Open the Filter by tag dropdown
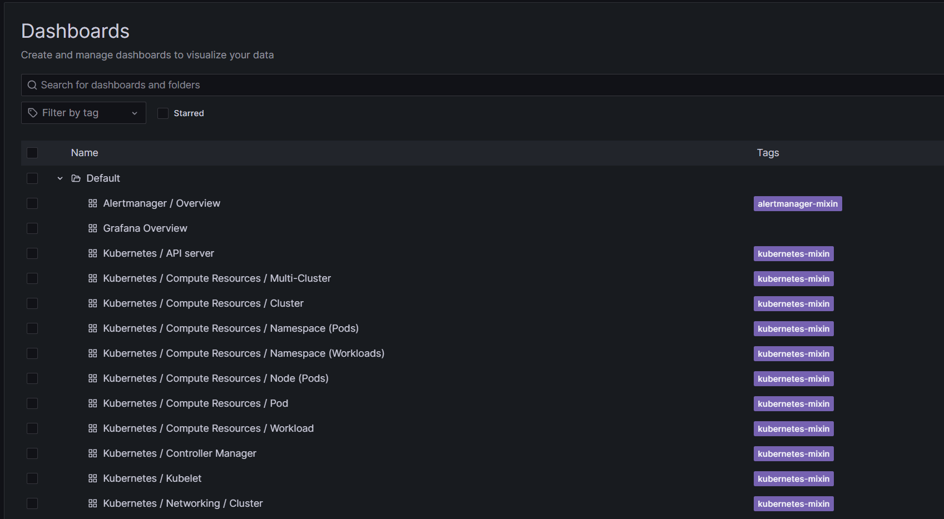The height and width of the screenshot is (519, 944). (x=83, y=113)
